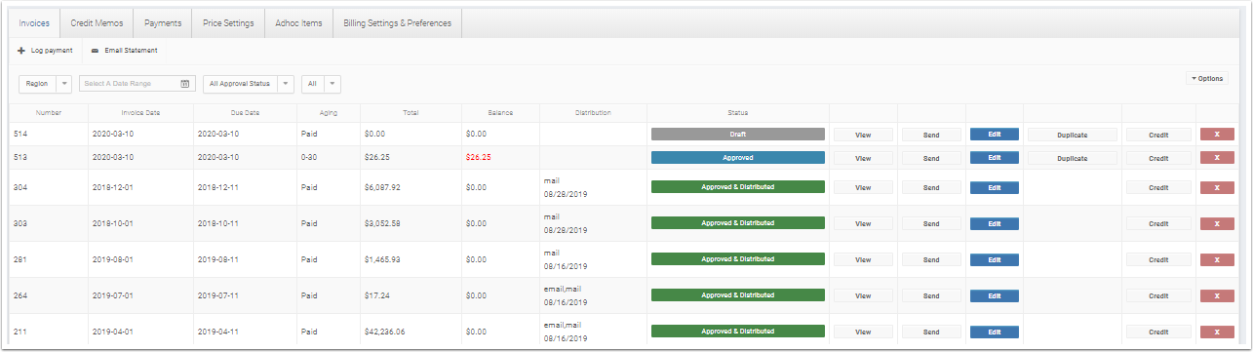Edit invoice 211
The width and height of the screenshot is (1253, 352).
(994, 332)
